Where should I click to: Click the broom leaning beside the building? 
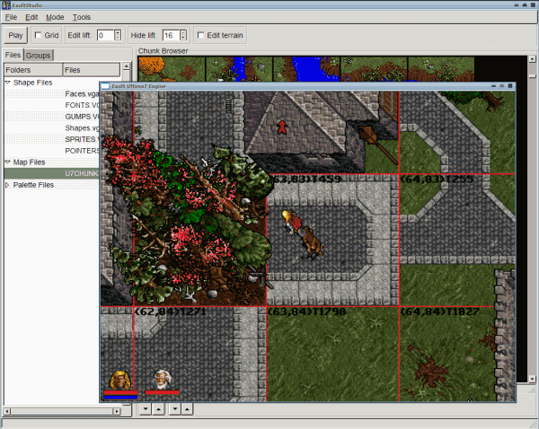pyautogui.click(x=377, y=144)
